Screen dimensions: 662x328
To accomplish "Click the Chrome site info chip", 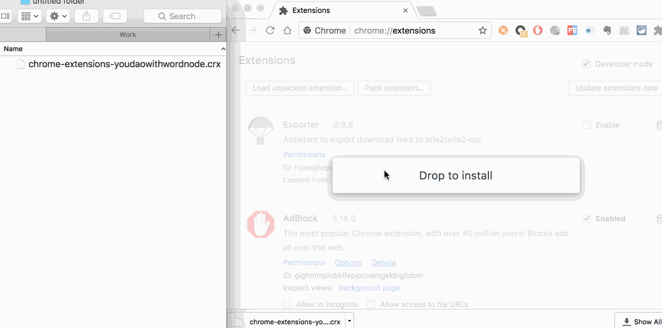I will 325,31.
